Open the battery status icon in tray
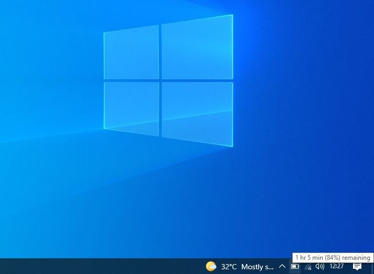374x274 pixels. [x=295, y=266]
